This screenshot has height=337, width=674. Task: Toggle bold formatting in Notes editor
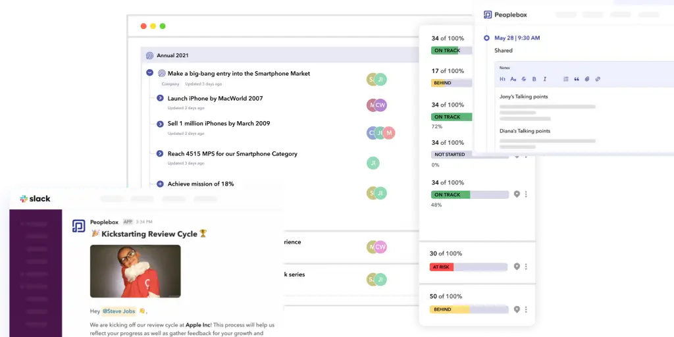pyautogui.click(x=534, y=79)
